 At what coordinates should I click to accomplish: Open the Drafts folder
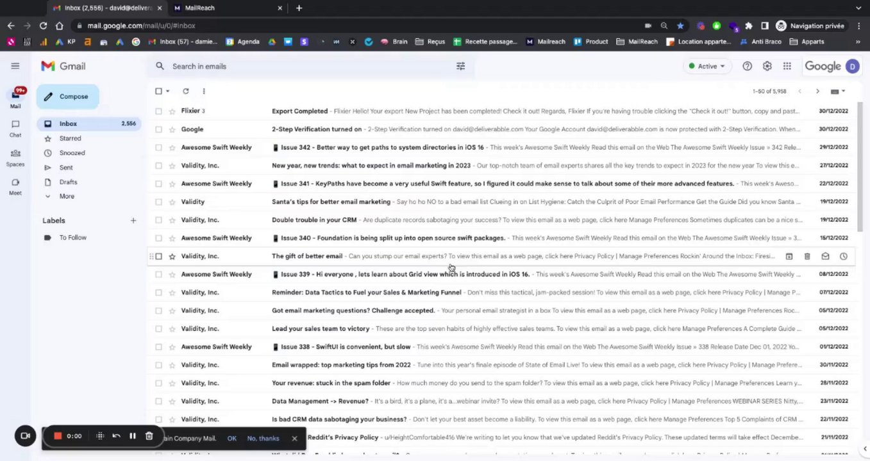click(68, 182)
